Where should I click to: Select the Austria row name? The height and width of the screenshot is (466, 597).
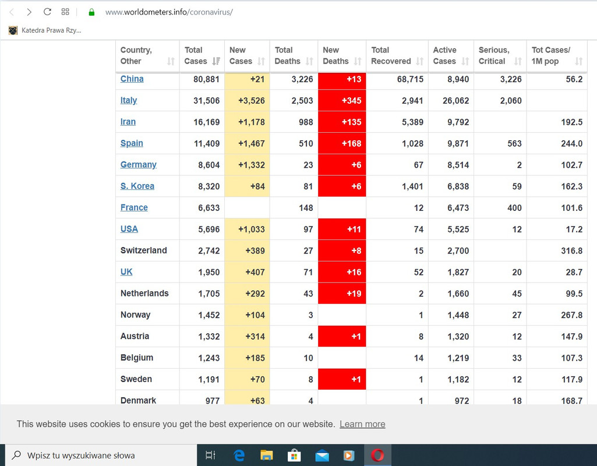135,336
